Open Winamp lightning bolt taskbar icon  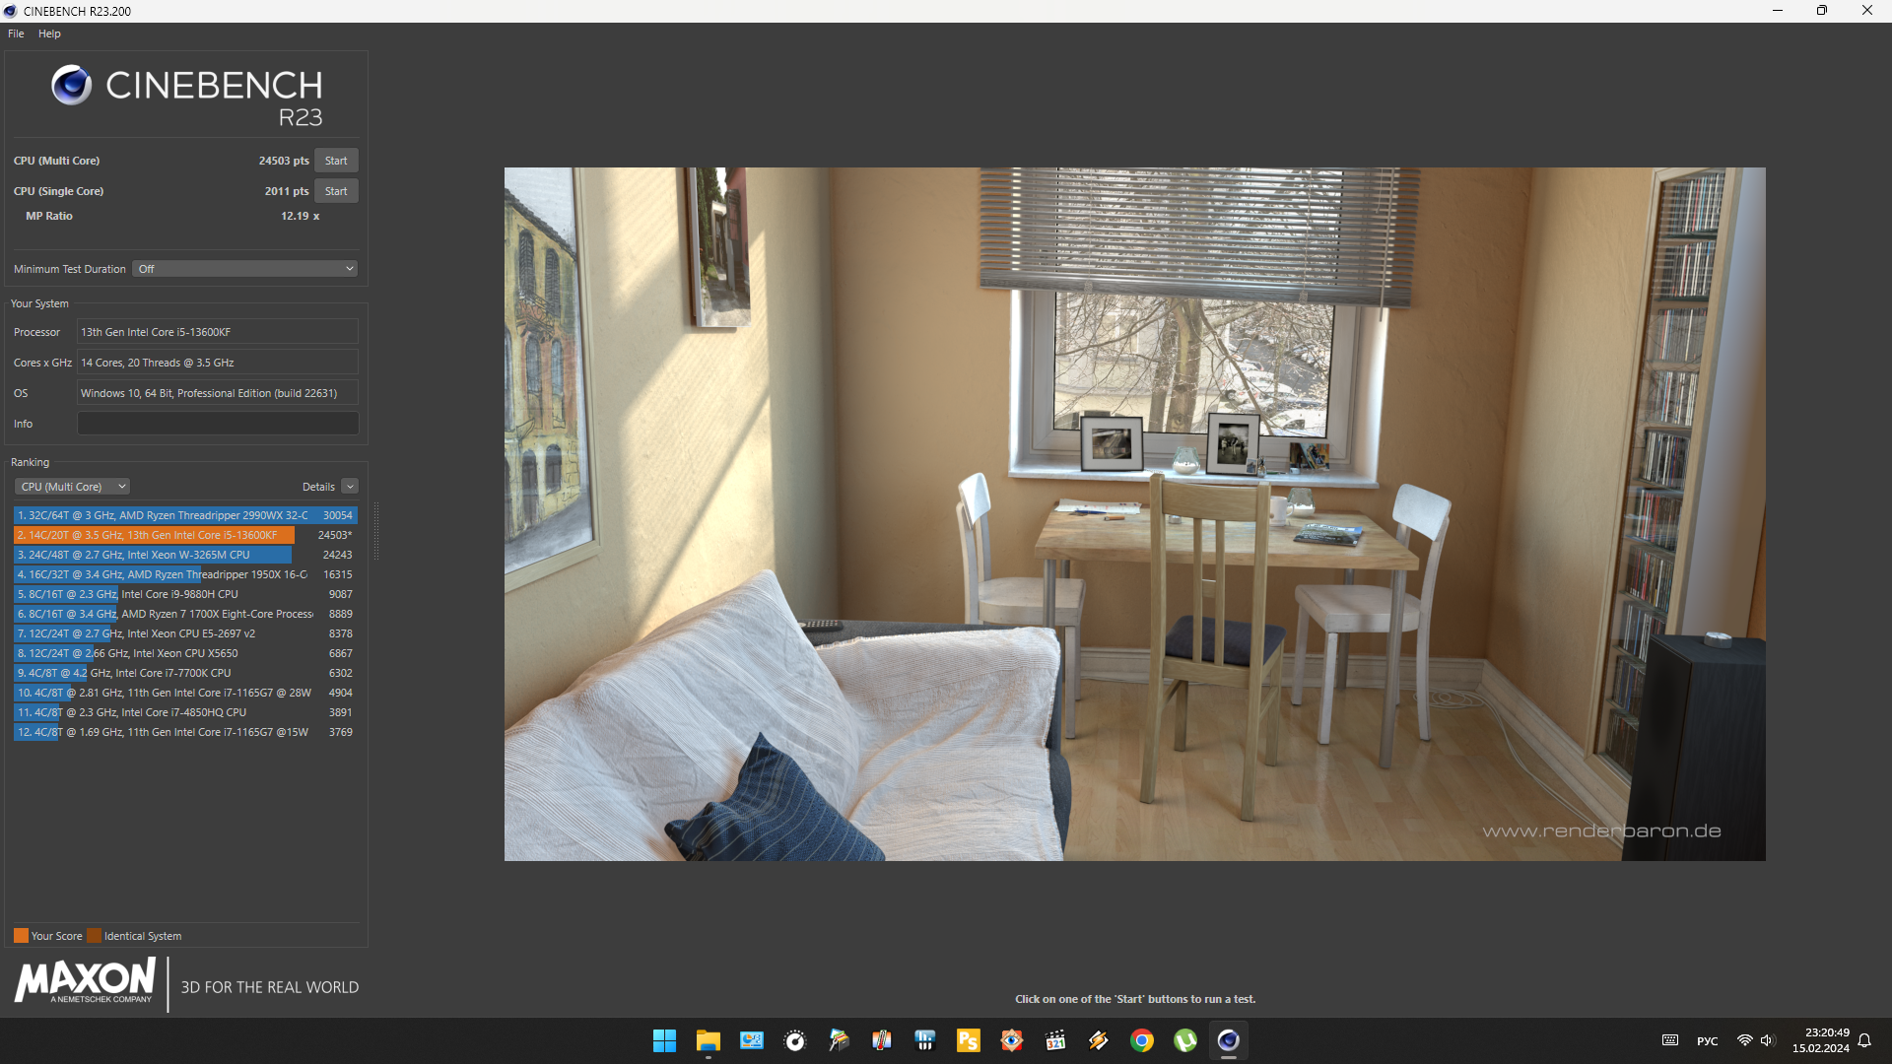[1098, 1040]
